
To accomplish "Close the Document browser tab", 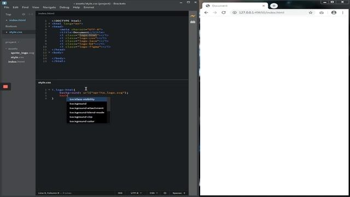I will click(264, 5).
